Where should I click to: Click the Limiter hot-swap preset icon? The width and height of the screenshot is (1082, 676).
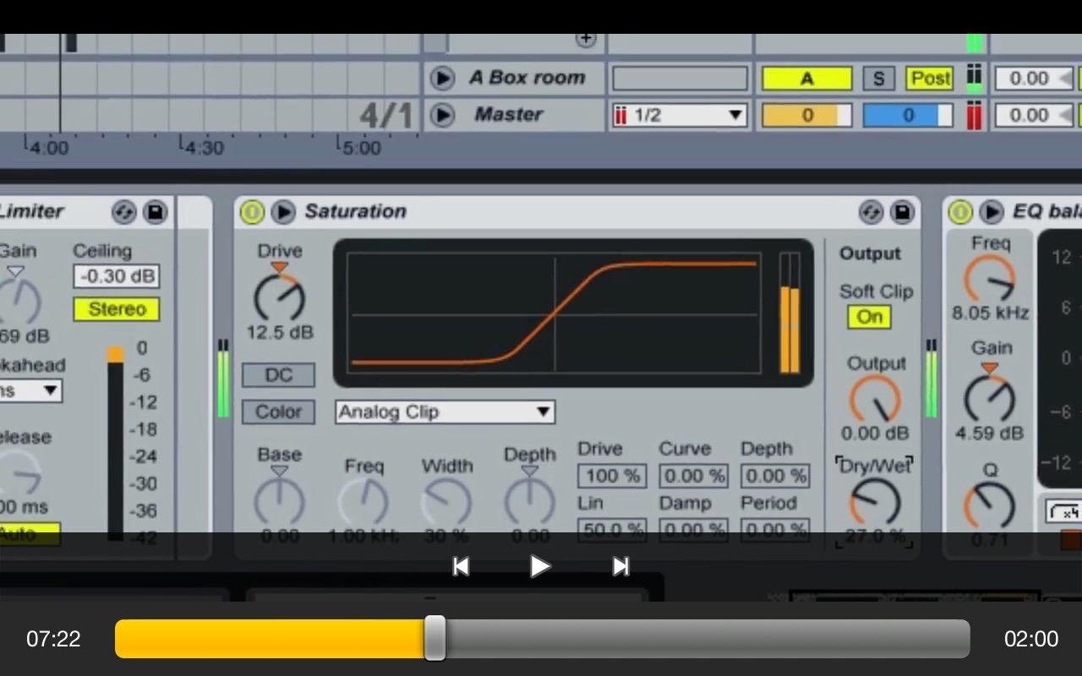(124, 212)
